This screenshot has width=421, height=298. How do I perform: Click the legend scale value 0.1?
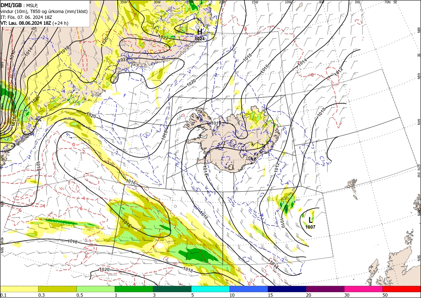[3, 295]
